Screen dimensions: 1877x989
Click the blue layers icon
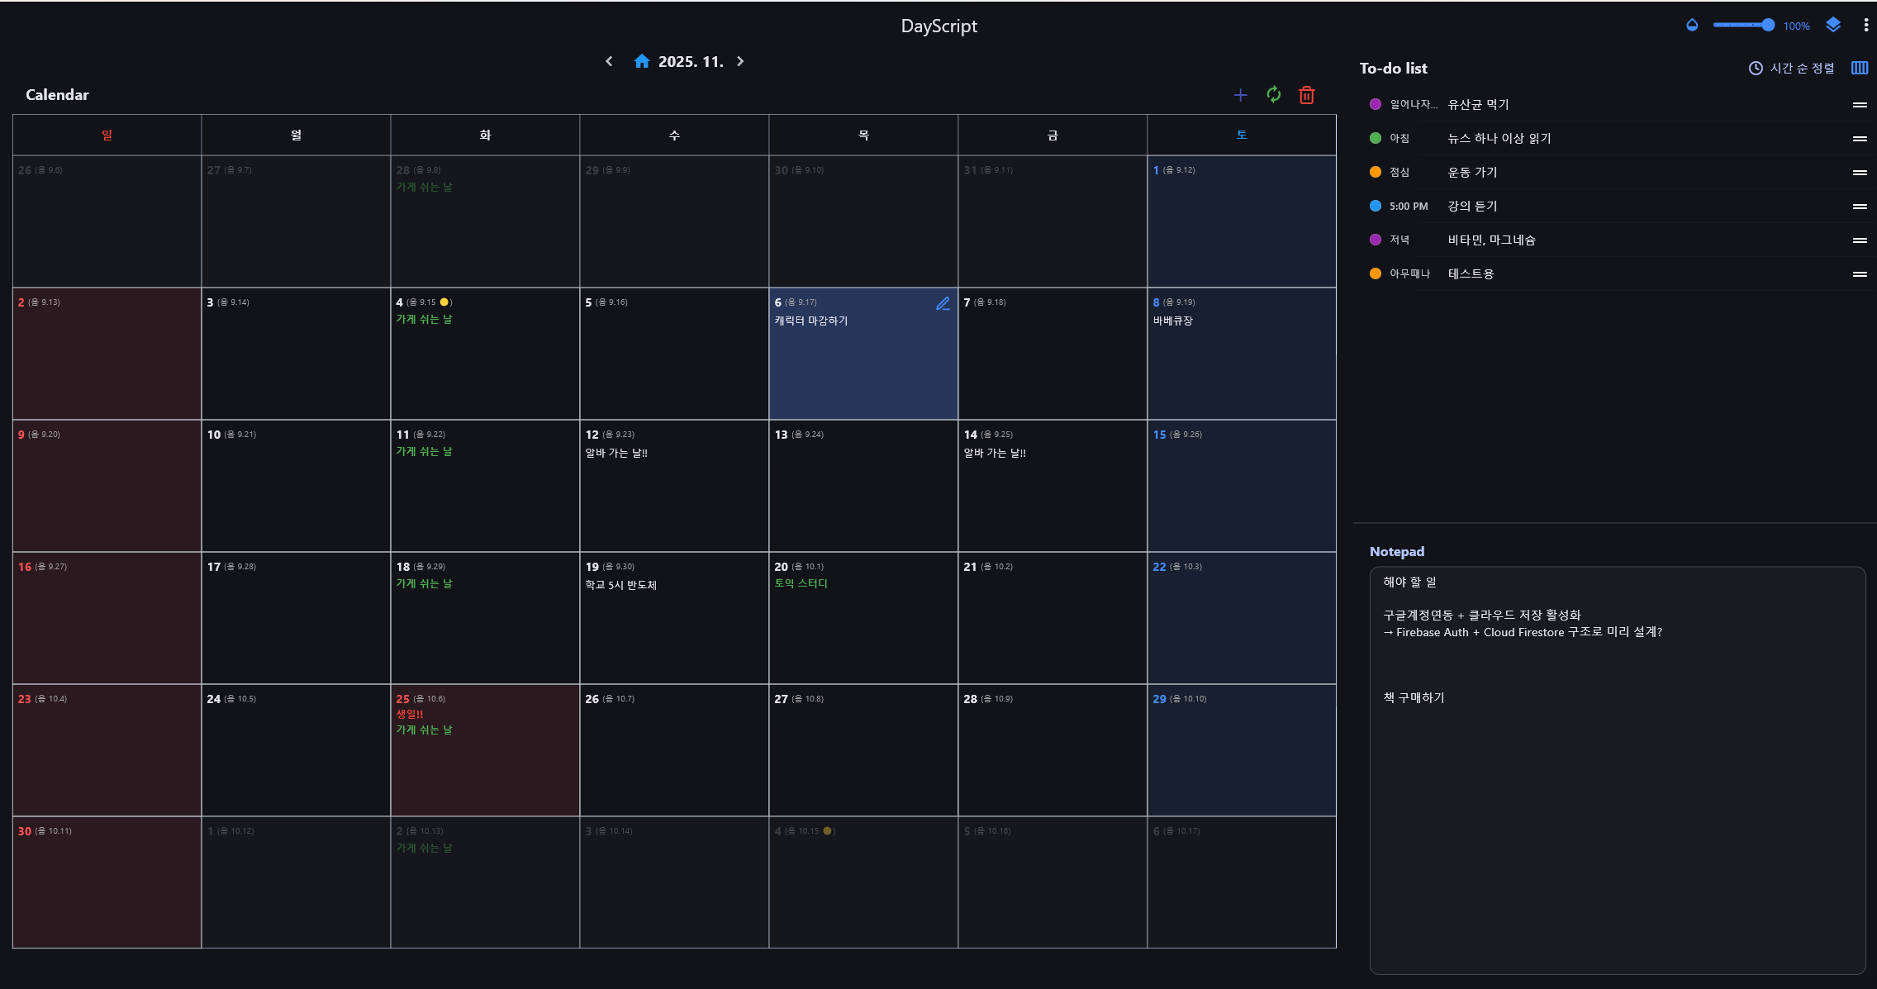click(1833, 25)
